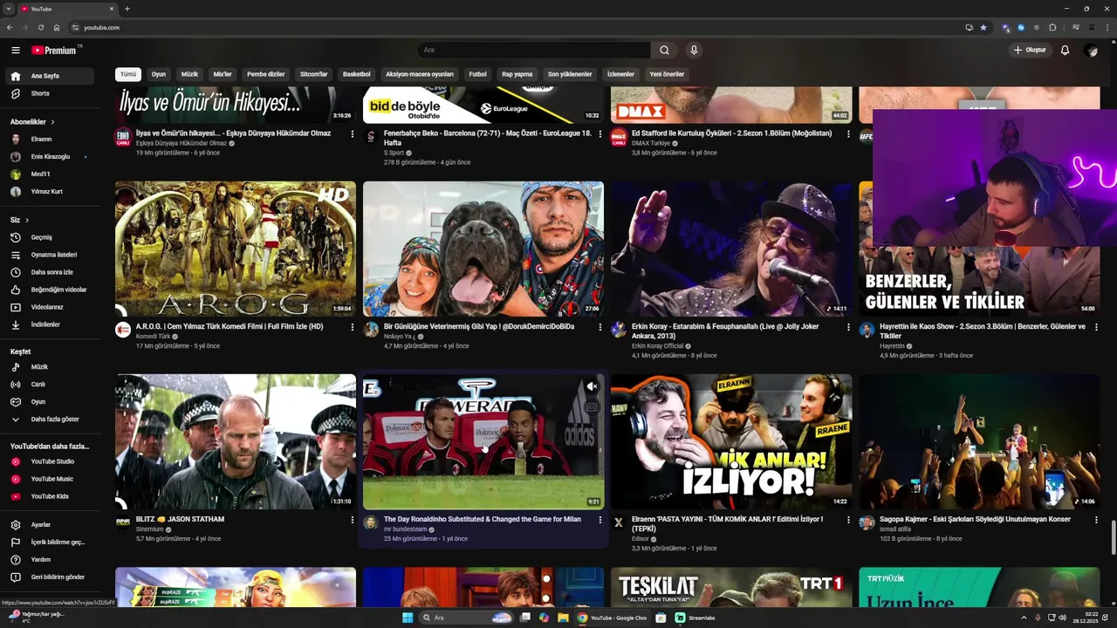Start voice search with the microphone
Screen dimensions: 1117x628
coord(694,50)
